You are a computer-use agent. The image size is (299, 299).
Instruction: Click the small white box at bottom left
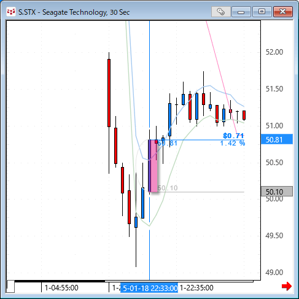[10, 286]
